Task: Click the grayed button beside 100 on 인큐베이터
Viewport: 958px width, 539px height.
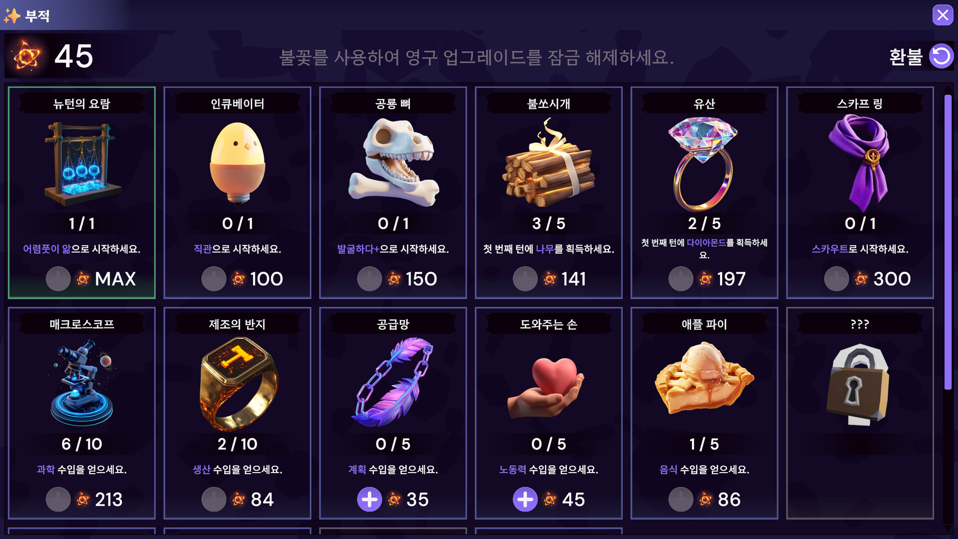Action: [214, 278]
